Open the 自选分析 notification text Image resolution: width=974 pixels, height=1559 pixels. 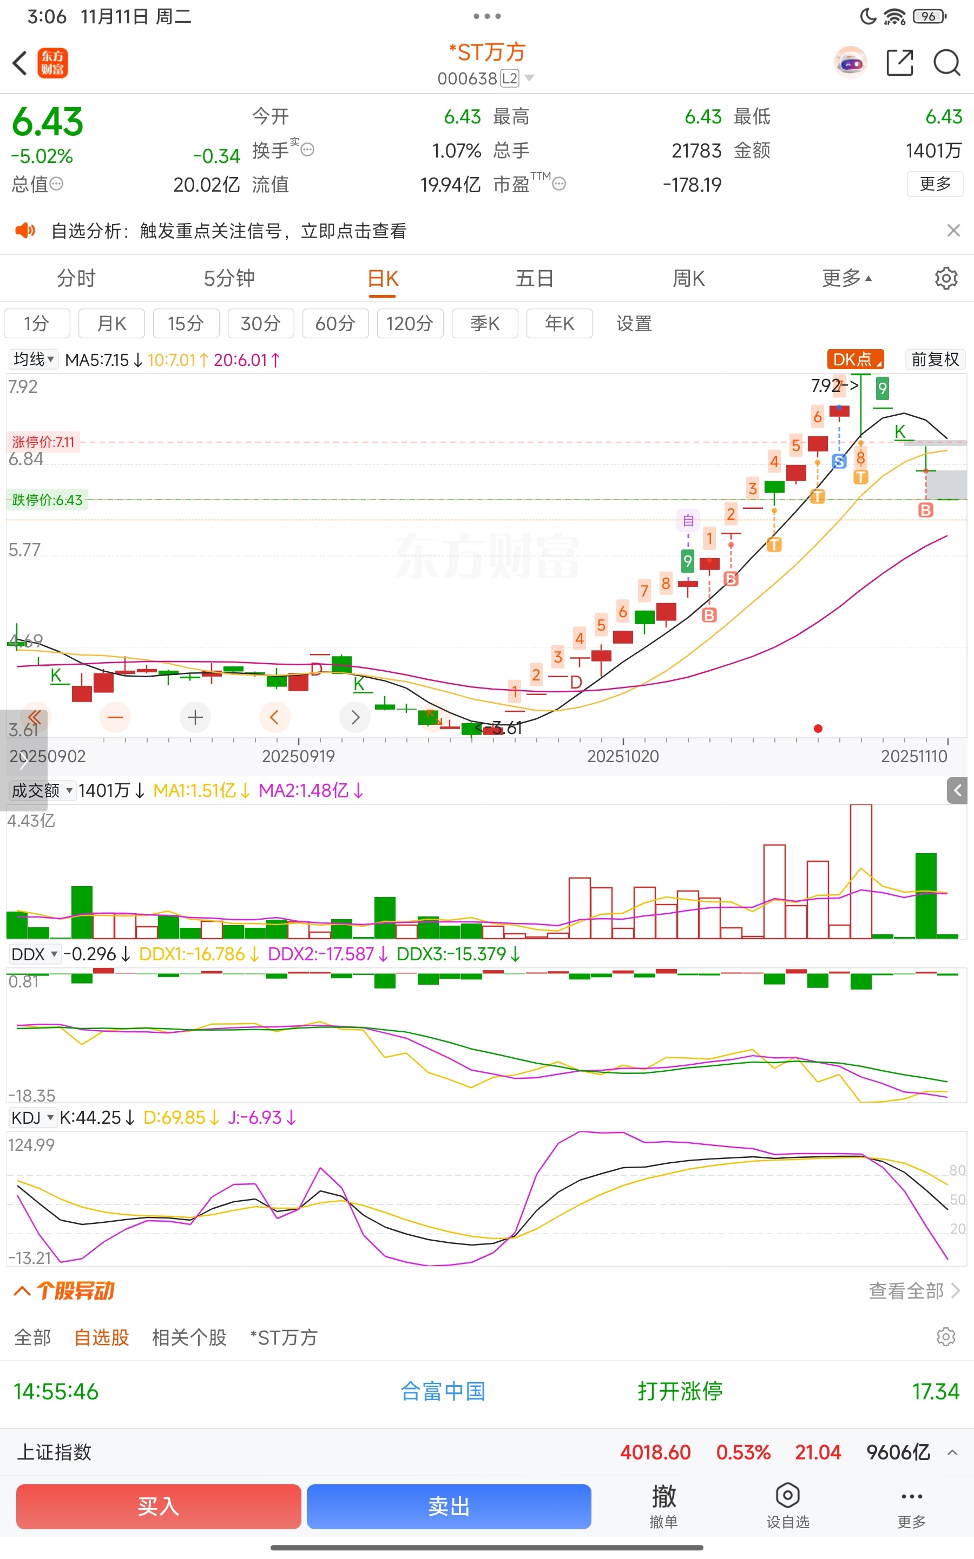pyautogui.click(x=229, y=231)
